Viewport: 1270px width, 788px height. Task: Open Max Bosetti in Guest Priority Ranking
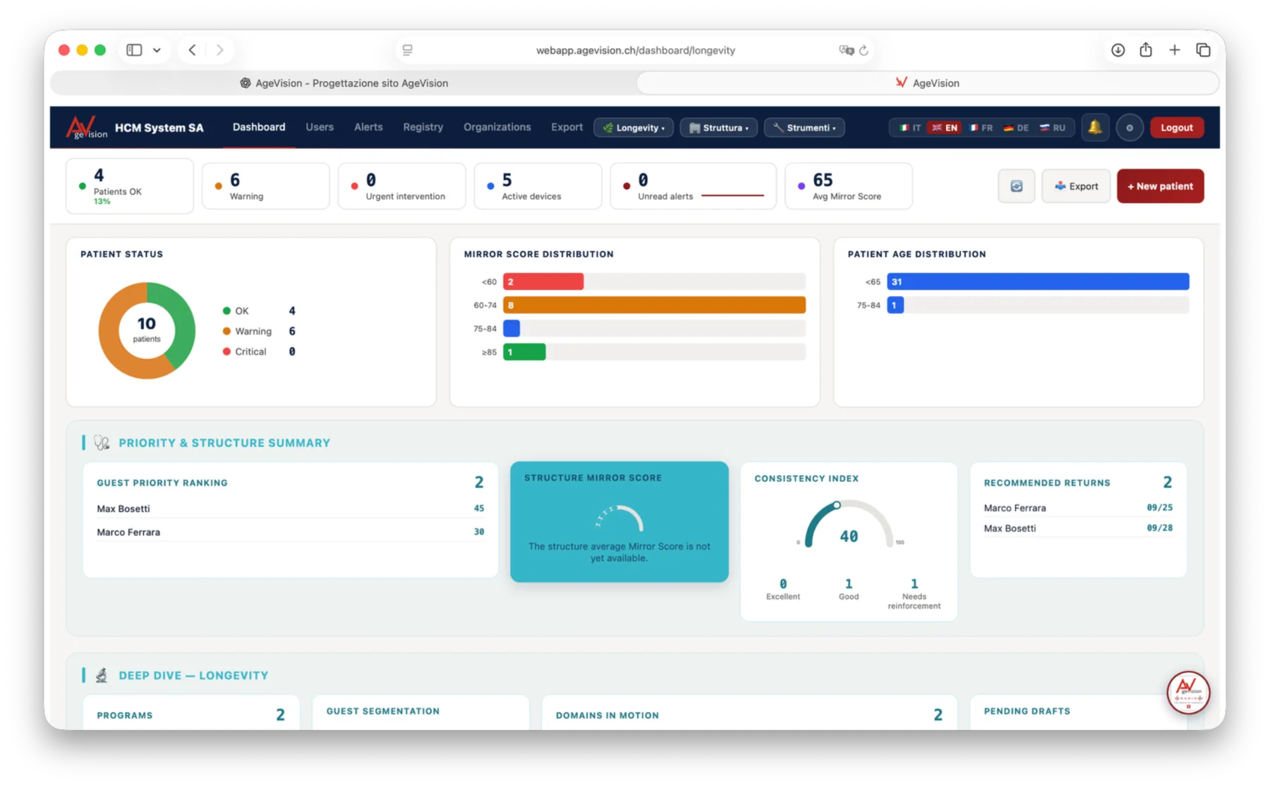coord(290,509)
